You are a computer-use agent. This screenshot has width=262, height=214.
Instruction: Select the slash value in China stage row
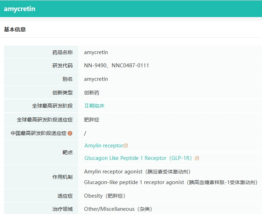85,133
